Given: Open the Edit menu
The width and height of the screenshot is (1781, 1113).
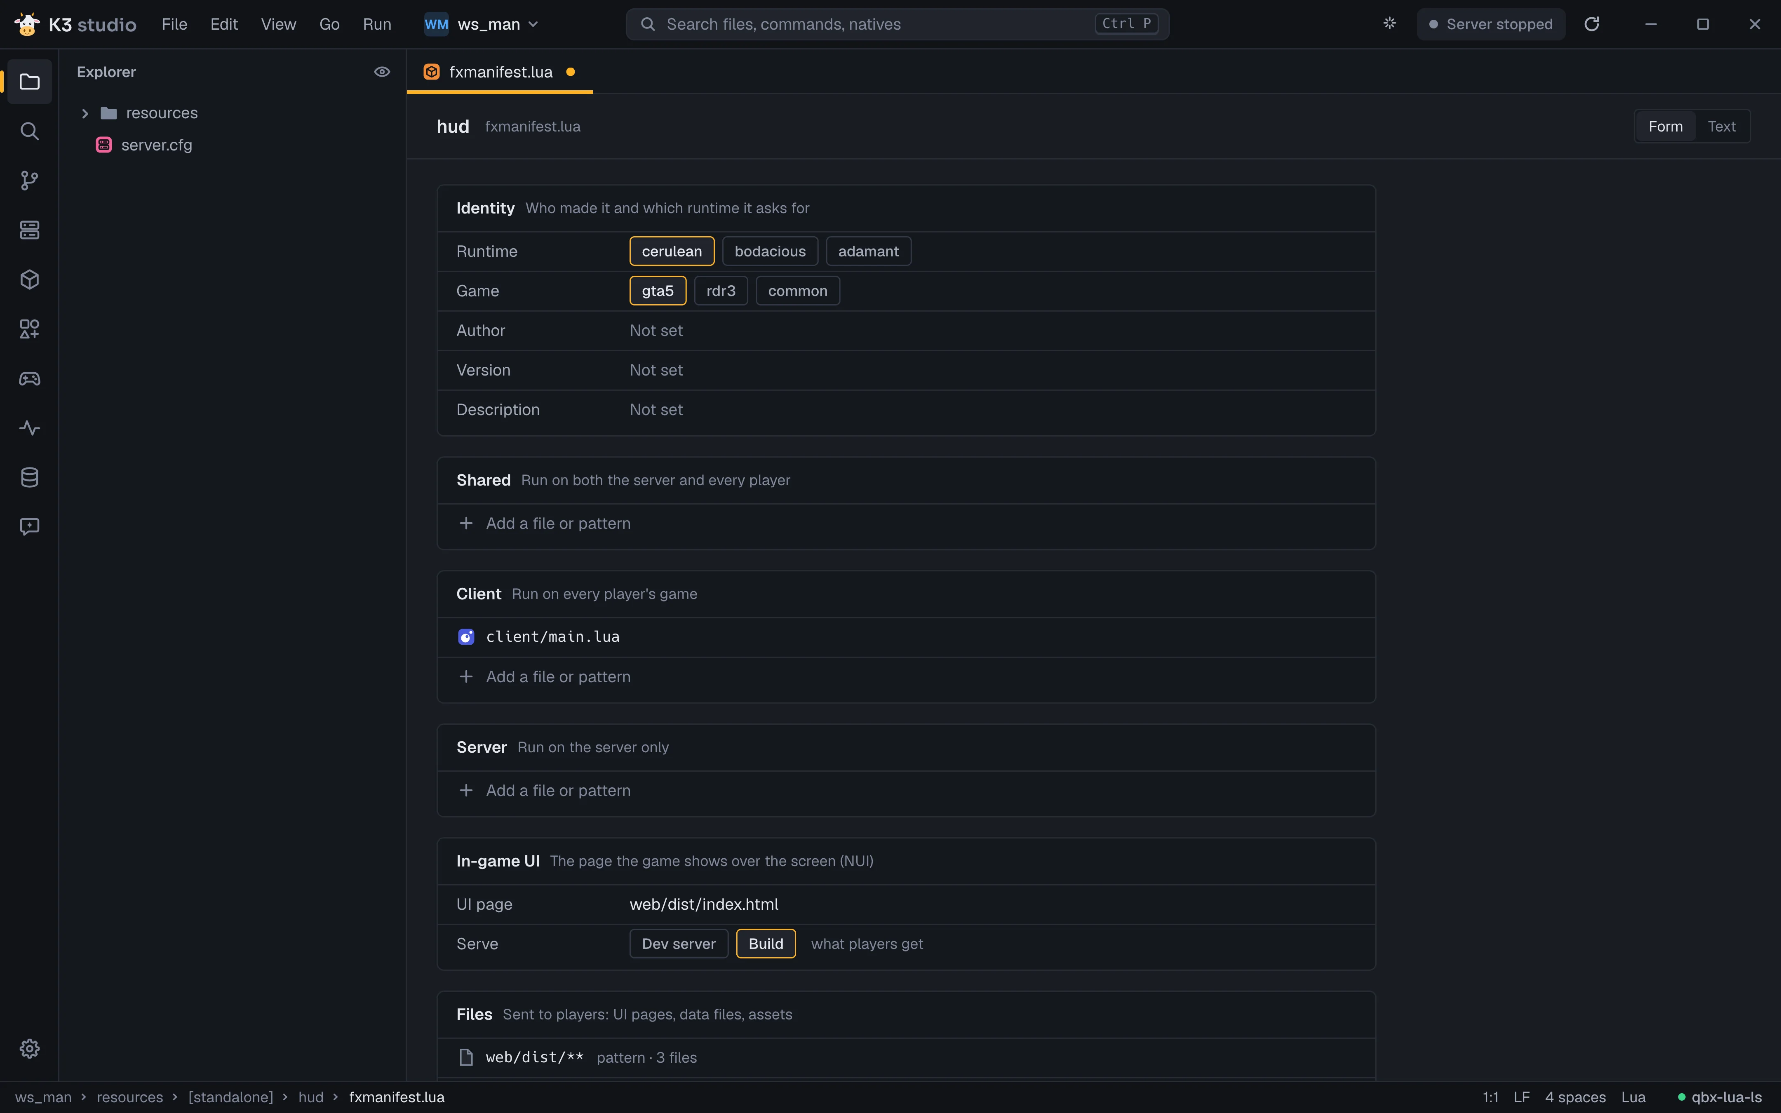Looking at the screenshot, I should point(224,24).
